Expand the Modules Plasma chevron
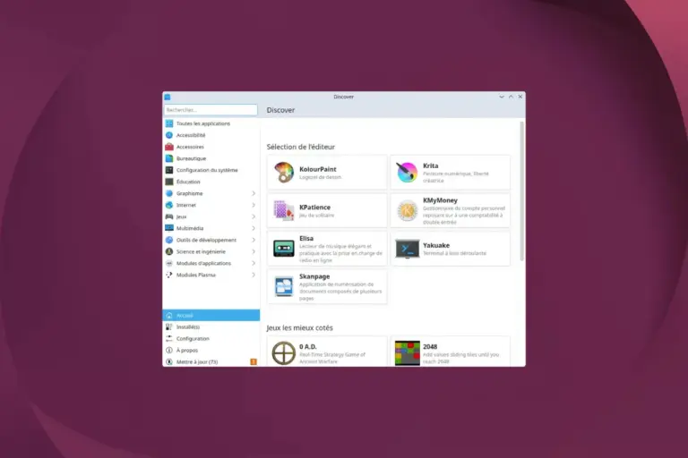The image size is (688, 458). (254, 275)
